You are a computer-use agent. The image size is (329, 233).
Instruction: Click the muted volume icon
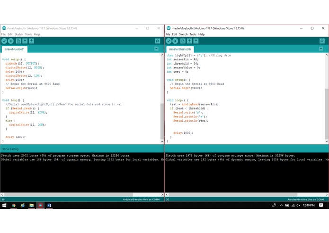(298, 206)
